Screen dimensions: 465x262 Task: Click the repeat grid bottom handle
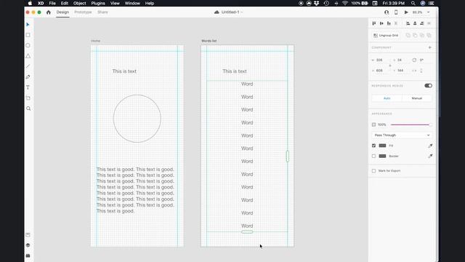click(x=247, y=231)
